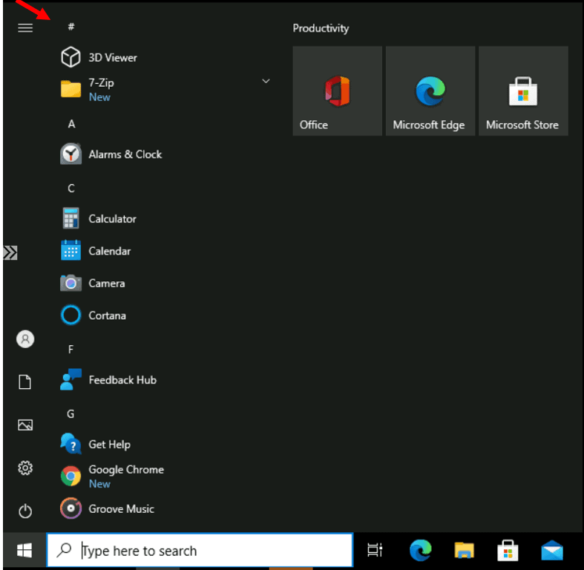Open the Groove Music icon
Image resolution: width=584 pixels, height=570 pixels.
pyautogui.click(x=70, y=508)
